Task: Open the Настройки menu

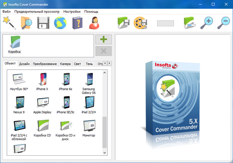Action: [x=72, y=12]
